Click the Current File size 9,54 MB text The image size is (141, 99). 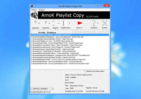pyautogui.click(x=95, y=91)
